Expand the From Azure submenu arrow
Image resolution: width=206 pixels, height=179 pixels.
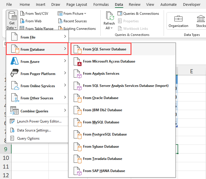(65, 61)
